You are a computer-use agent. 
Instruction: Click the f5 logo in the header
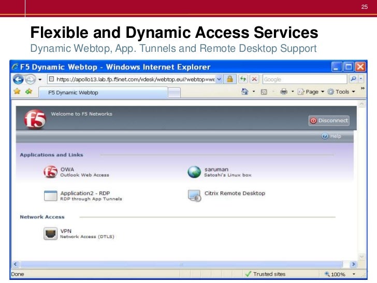[x=35, y=119]
